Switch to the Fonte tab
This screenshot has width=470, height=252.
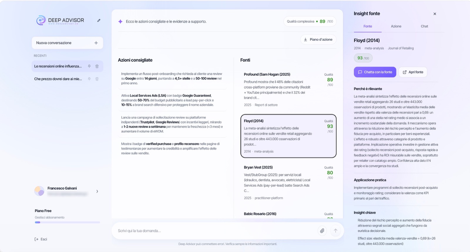pos(368,26)
